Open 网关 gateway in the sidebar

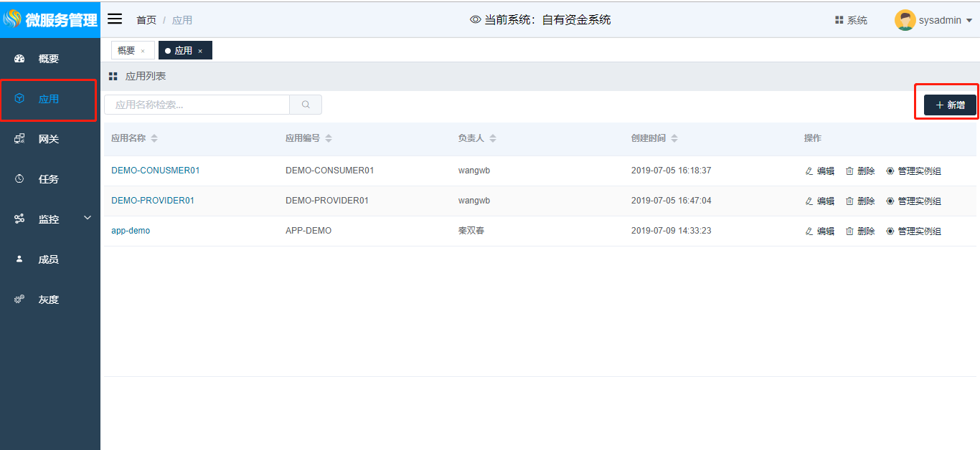[48, 139]
